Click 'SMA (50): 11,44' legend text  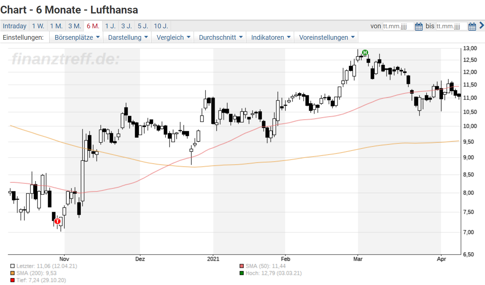point(265,266)
